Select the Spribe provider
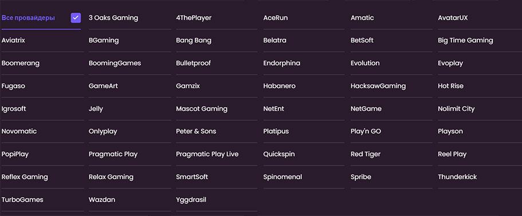This screenshot has width=522, height=216. [x=361, y=177]
